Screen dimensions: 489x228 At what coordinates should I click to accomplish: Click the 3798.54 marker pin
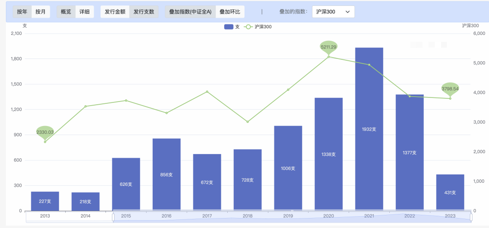click(450, 89)
